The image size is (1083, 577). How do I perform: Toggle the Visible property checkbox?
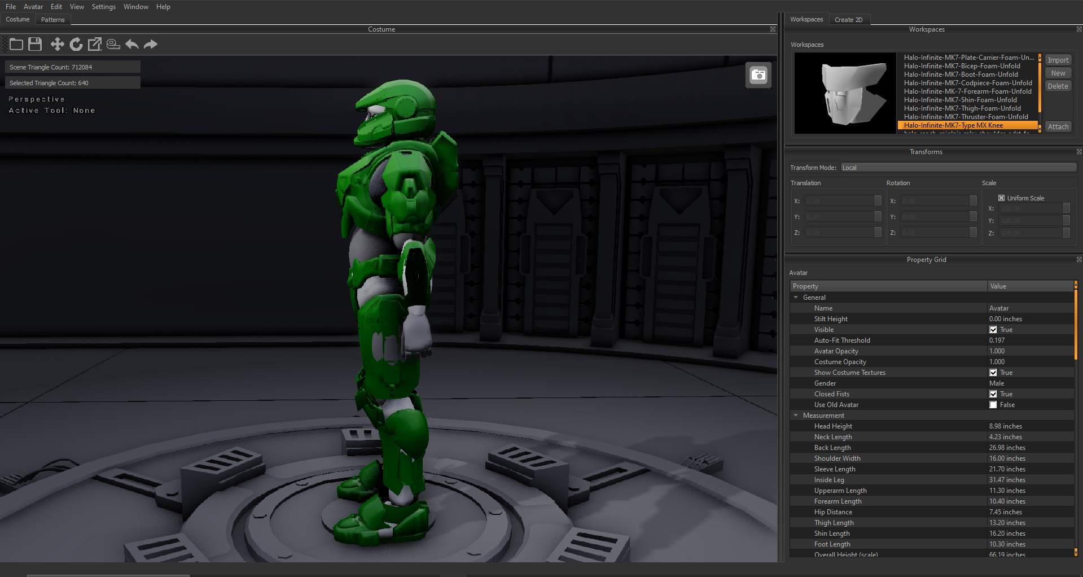click(x=993, y=330)
